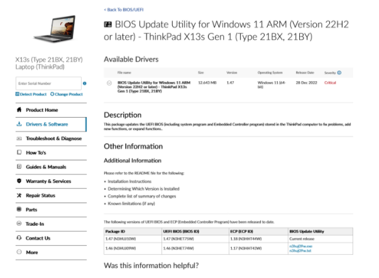Click the BIOS page title icon
379x278 pixels.
coord(108,25)
